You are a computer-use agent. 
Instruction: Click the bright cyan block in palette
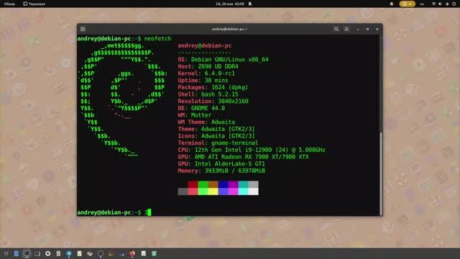[x=243, y=191]
